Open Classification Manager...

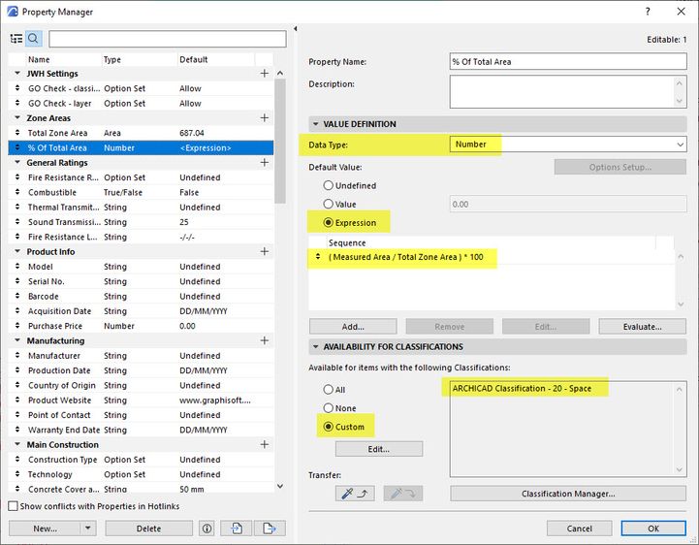[568, 494]
